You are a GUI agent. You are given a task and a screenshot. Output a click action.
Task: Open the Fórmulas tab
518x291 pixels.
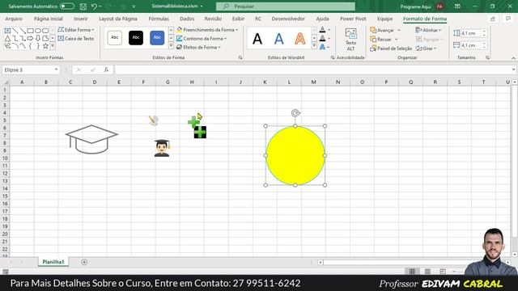pyautogui.click(x=159, y=19)
